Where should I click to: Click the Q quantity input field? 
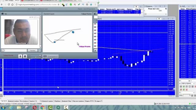tap(193, 81)
